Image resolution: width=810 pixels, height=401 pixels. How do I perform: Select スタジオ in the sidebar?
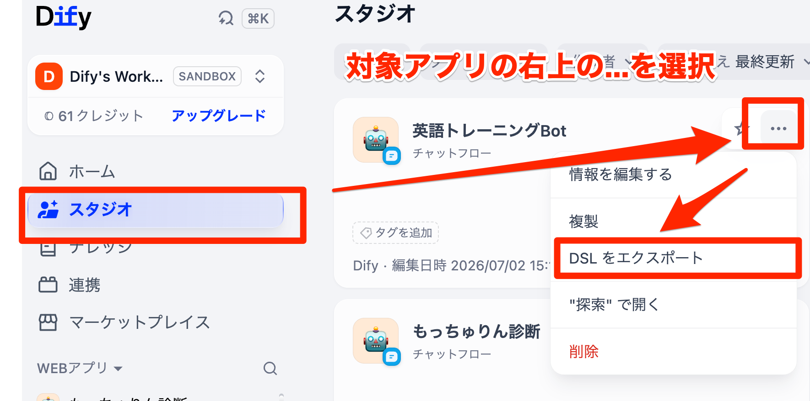(156, 210)
